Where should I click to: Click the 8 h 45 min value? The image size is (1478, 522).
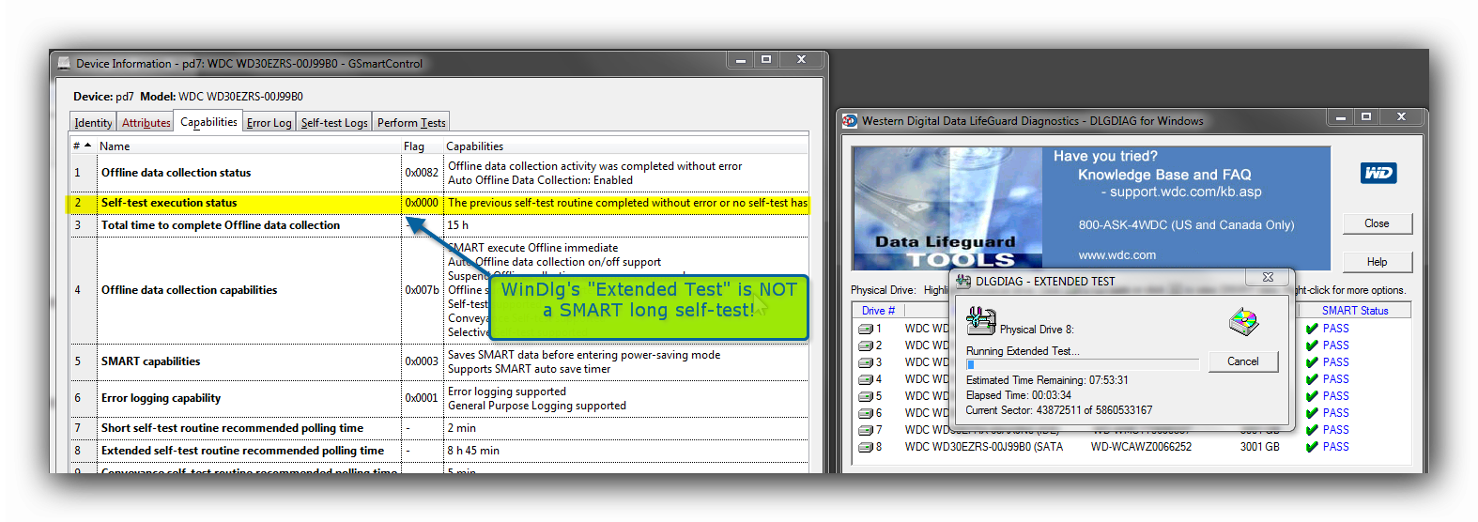click(473, 451)
